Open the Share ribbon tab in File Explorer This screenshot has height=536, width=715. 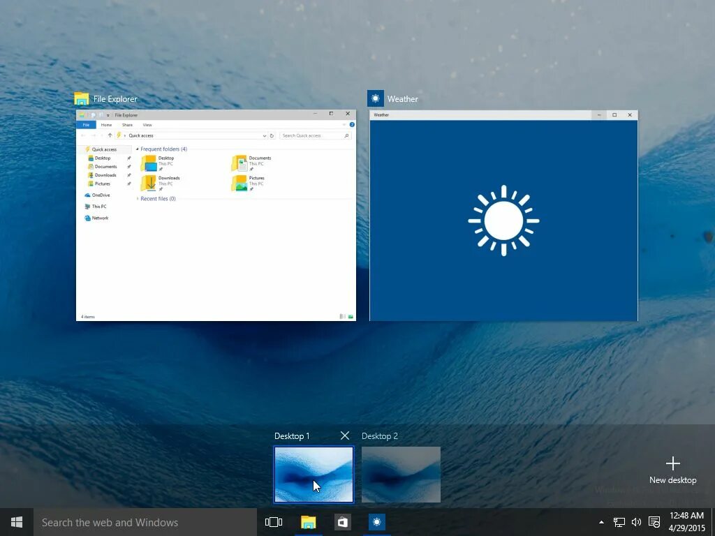point(127,125)
